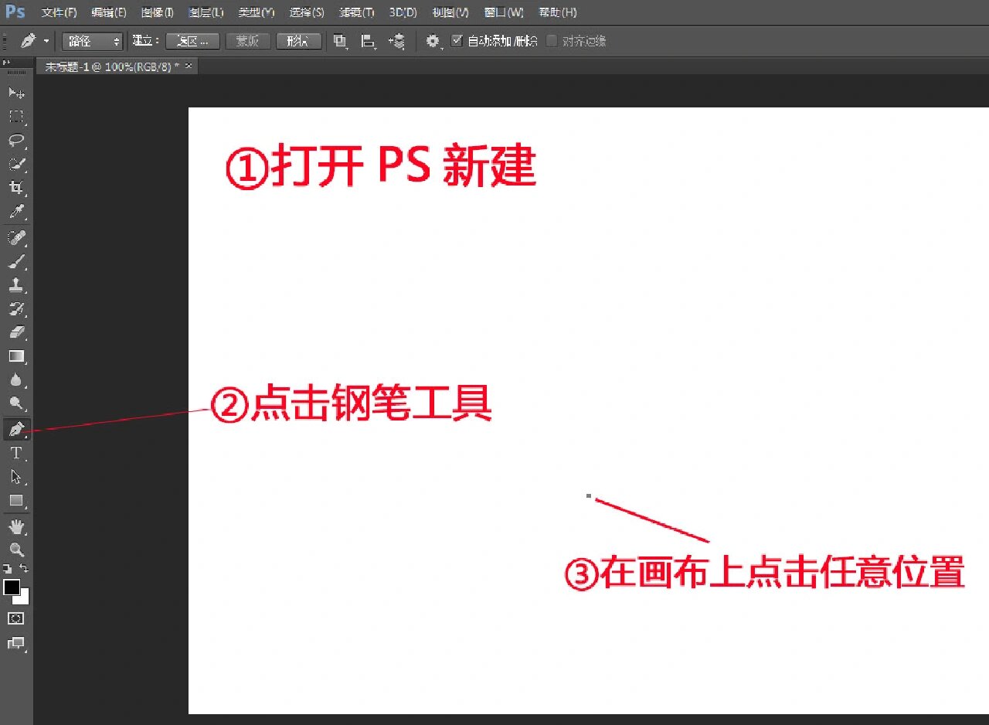Screen dimensions: 989x725
Task: Select the Blur tool
Action: [16, 380]
